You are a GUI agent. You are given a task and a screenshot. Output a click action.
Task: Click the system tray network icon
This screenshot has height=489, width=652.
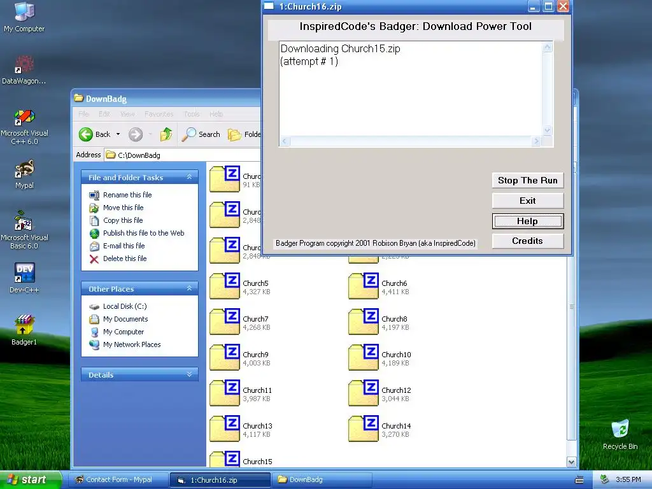[x=605, y=479]
